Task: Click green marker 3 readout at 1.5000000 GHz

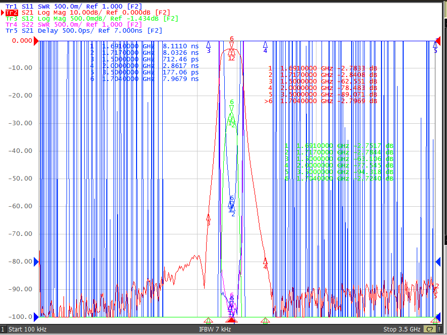Action: click(x=339, y=159)
